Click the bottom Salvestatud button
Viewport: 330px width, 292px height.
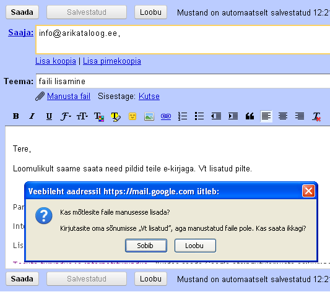pyautogui.click(x=87, y=279)
